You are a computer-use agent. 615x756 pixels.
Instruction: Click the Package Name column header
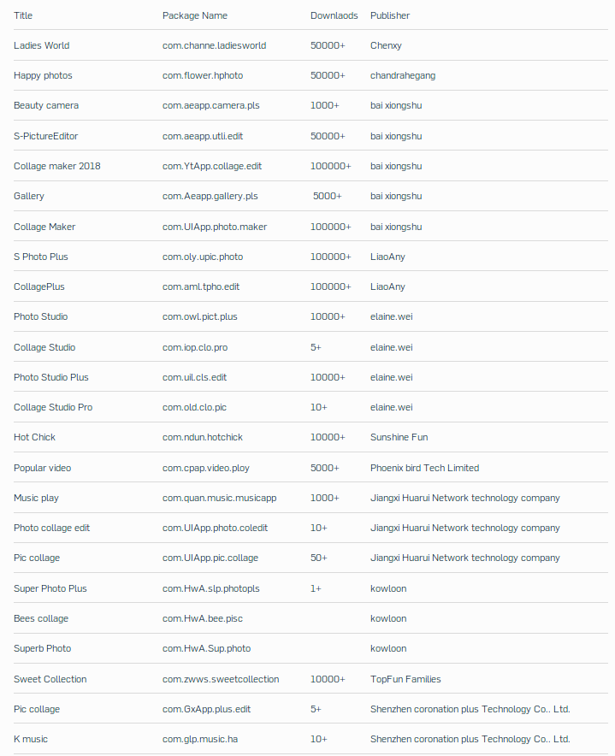195,15
